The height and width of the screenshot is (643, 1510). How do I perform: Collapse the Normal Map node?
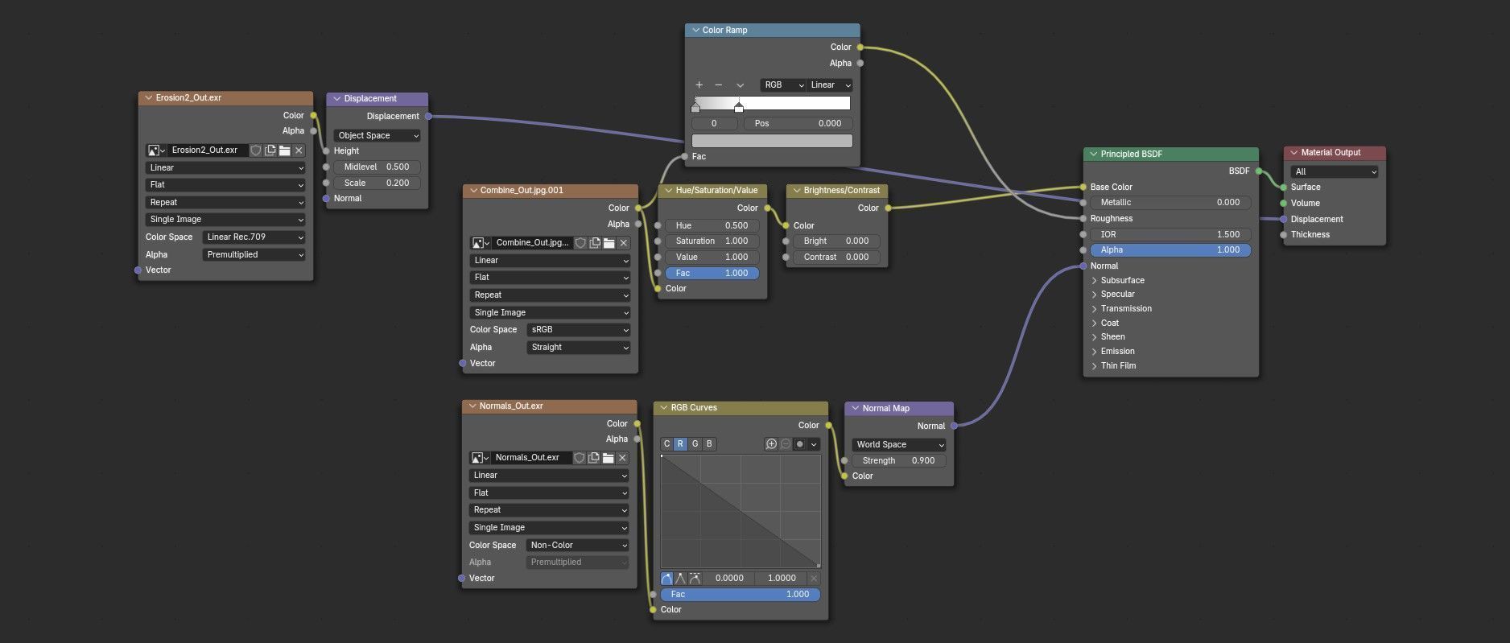855,409
